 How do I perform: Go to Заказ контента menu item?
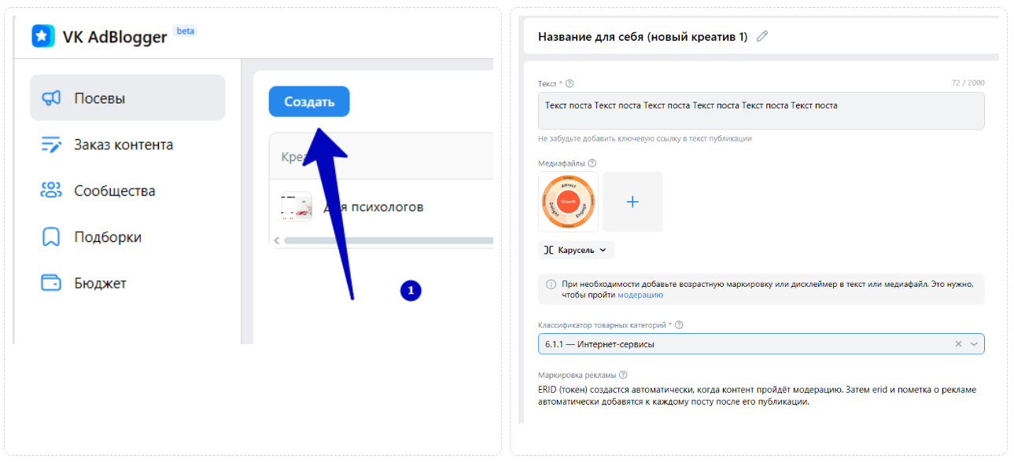[x=123, y=145]
